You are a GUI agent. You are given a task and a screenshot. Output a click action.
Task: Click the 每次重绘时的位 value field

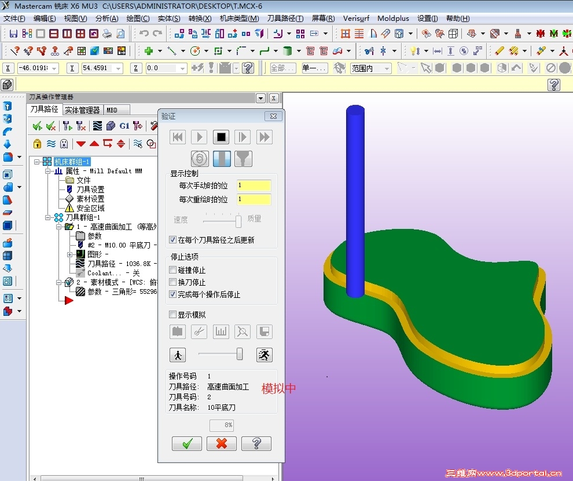254,199
